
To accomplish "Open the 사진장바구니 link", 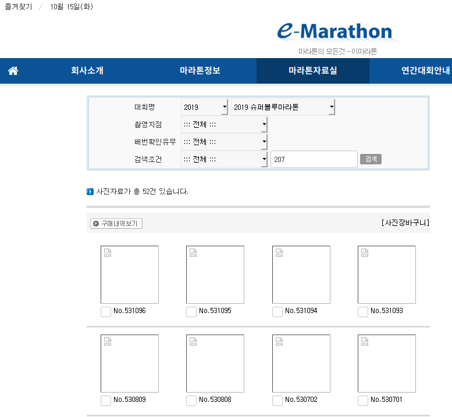I will point(405,223).
